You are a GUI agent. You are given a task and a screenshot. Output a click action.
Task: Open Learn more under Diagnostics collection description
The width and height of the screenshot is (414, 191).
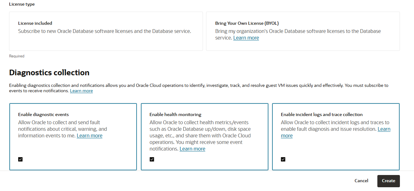[x=81, y=91]
